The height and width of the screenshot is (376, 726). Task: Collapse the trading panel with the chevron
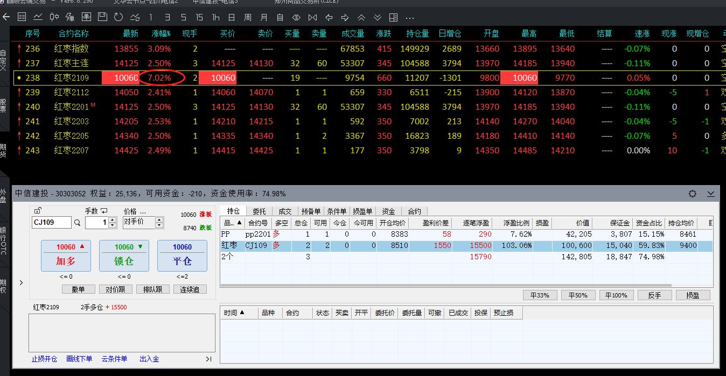coord(711,194)
